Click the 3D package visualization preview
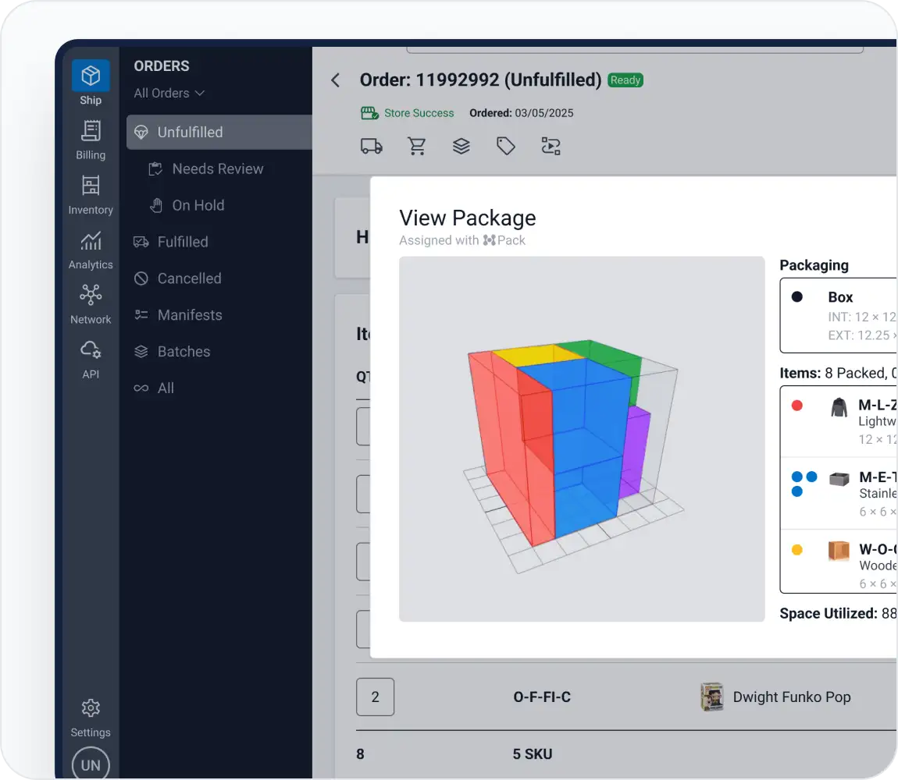Image resolution: width=898 pixels, height=780 pixels. 581,439
